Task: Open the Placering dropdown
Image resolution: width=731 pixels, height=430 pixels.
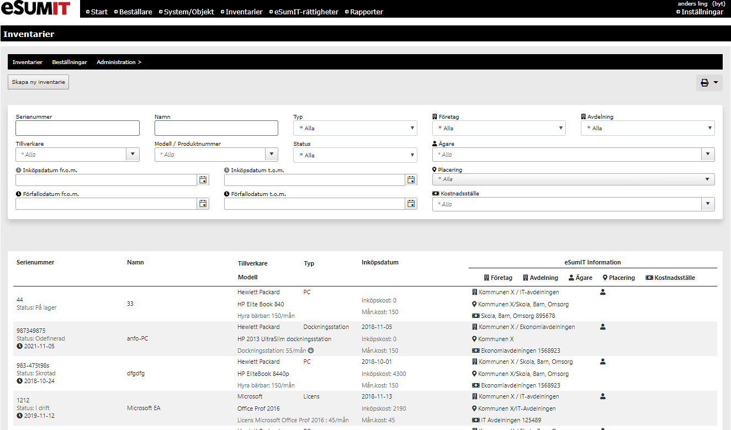Action: coord(574,179)
